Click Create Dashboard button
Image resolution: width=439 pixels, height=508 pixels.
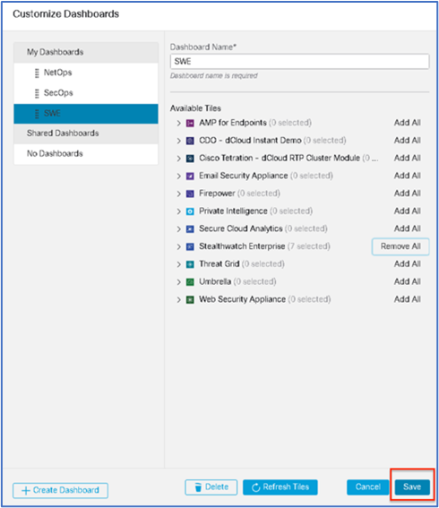tap(61, 490)
